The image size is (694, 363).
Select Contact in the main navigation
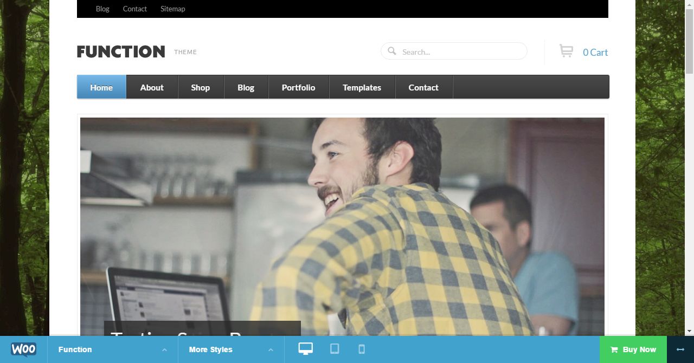[x=423, y=87]
